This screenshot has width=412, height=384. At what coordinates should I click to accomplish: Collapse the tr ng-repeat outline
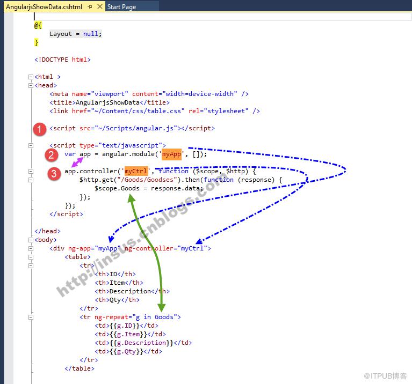[x=31, y=317]
